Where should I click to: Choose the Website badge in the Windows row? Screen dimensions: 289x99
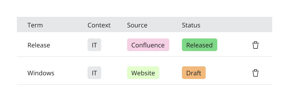coord(143,73)
